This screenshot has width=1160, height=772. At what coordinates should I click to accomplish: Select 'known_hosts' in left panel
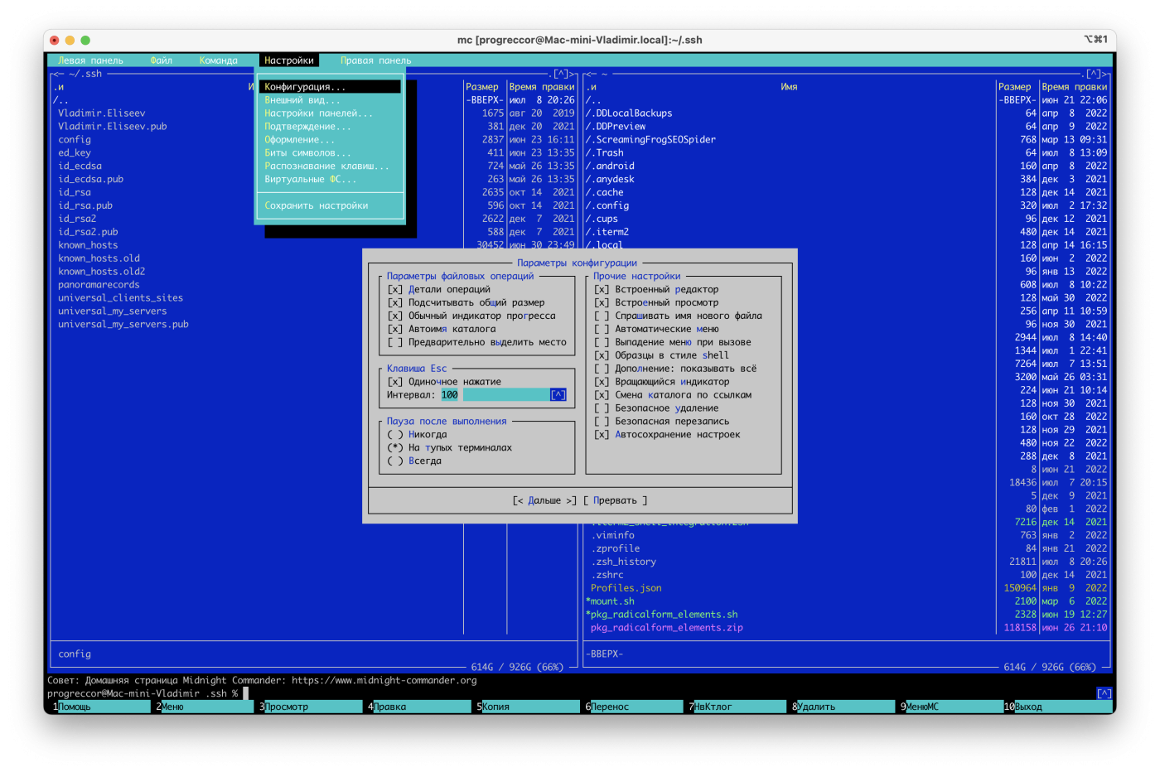(x=88, y=245)
